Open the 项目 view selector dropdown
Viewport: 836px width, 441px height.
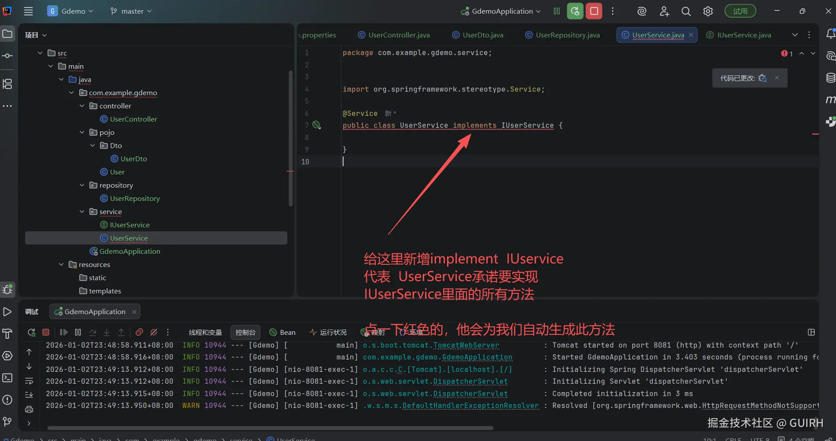pos(36,35)
